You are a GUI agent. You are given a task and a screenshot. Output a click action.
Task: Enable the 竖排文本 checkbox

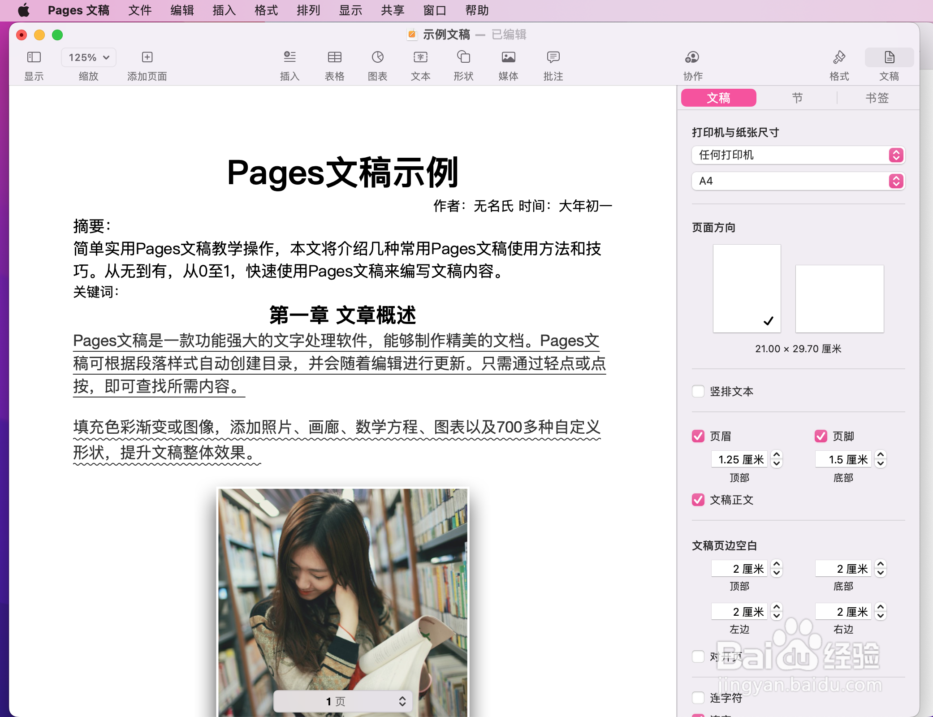point(698,391)
